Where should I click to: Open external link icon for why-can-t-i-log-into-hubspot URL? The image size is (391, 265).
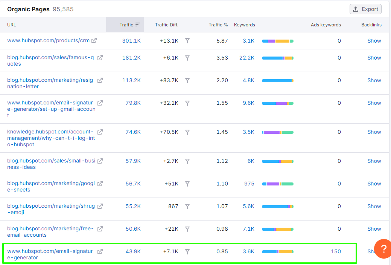tap(100, 132)
